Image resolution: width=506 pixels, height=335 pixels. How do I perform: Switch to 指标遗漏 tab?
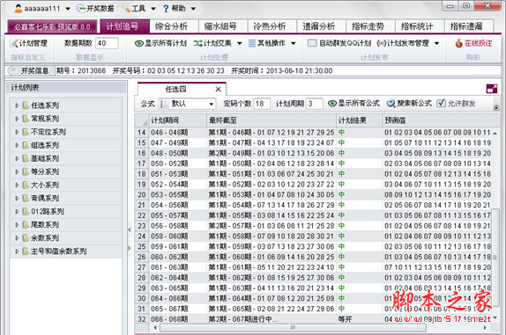click(x=469, y=26)
